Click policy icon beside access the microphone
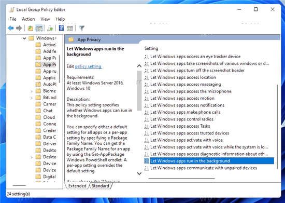 point(147,91)
